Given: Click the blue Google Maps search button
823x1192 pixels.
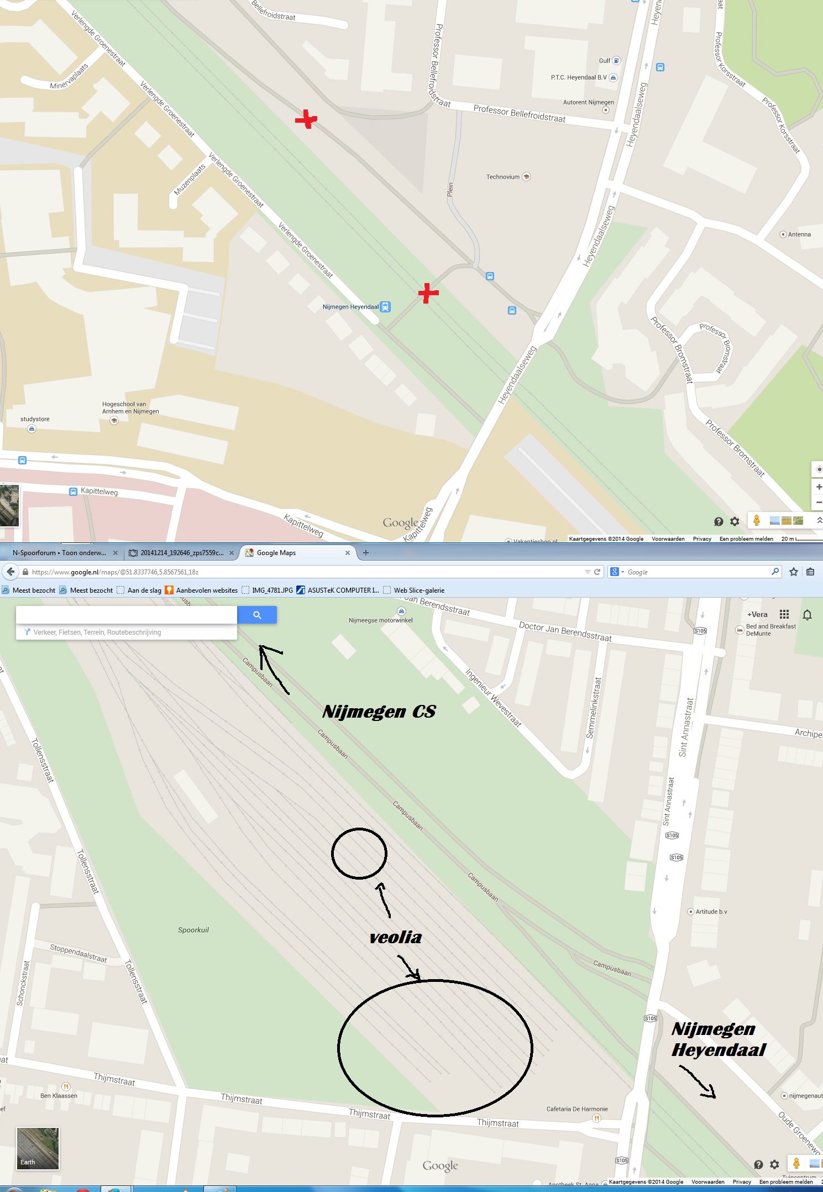Looking at the screenshot, I should (x=257, y=615).
